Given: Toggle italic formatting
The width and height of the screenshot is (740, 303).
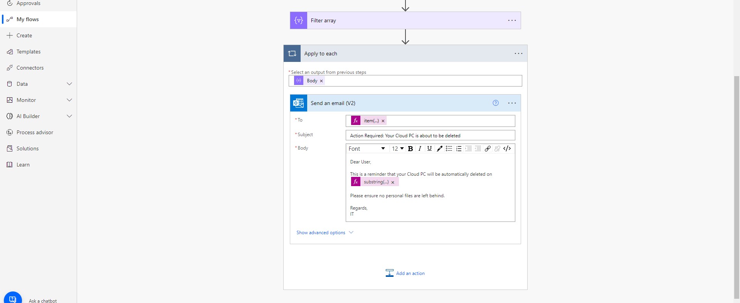Looking at the screenshot, I should click(420, 149).
